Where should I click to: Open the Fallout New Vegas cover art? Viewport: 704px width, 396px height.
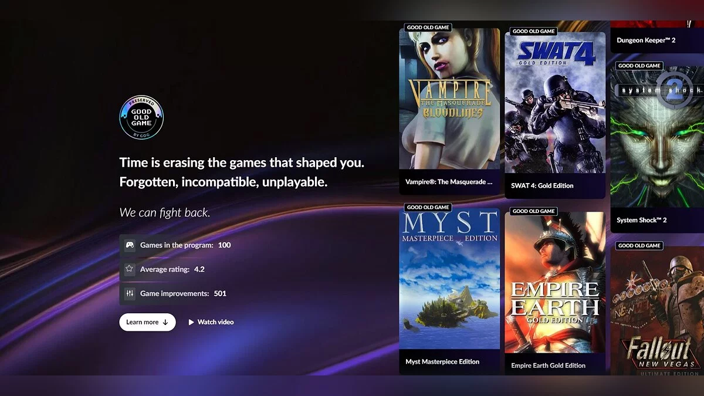click(657, 310)
